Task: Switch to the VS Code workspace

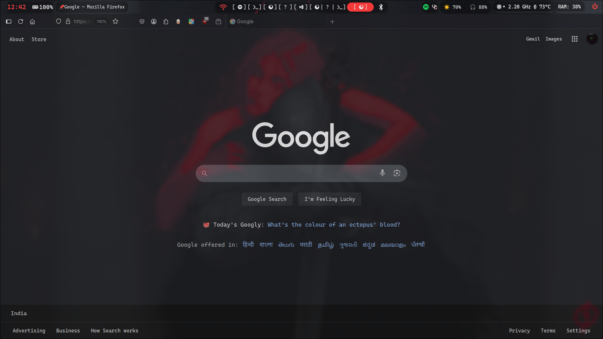Action: click(x=301, y=7)
